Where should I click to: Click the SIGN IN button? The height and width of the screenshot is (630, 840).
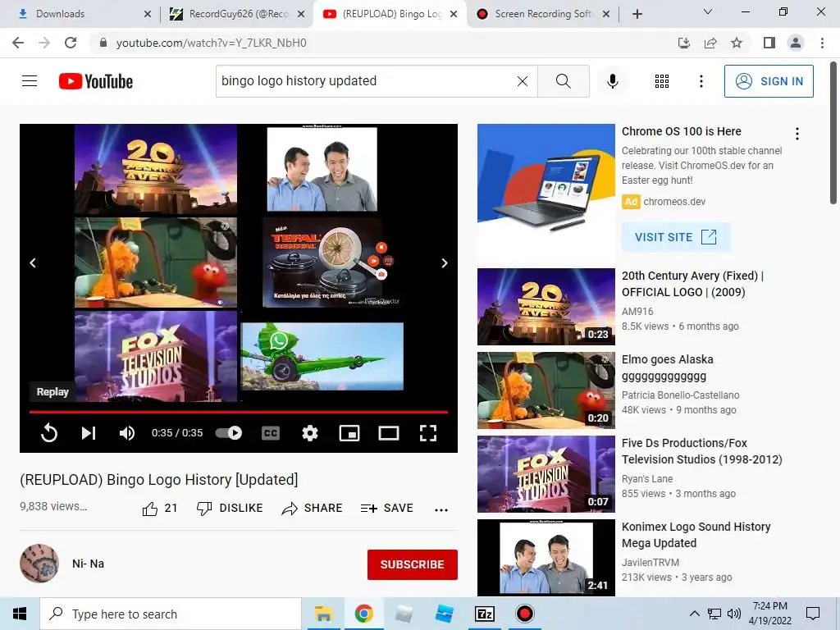tap(769, 81)
